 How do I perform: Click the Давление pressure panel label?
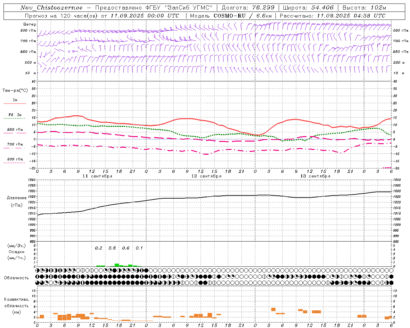coord(17,198)
